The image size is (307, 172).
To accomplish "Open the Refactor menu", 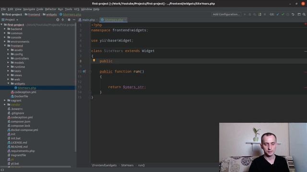I will (50, 9).
